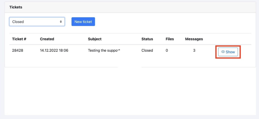This screenshot has height=119, width=259.
Task: Click the Messages count 3
Action: 194,50
